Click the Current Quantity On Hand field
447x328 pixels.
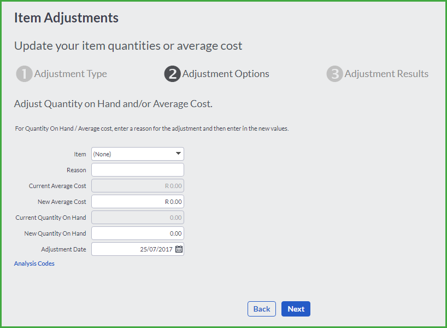coord(138,218)
